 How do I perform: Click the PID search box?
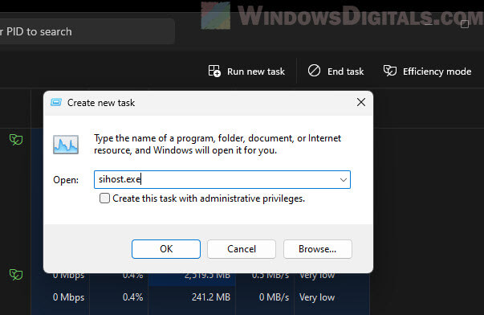(x=87, y=31)
